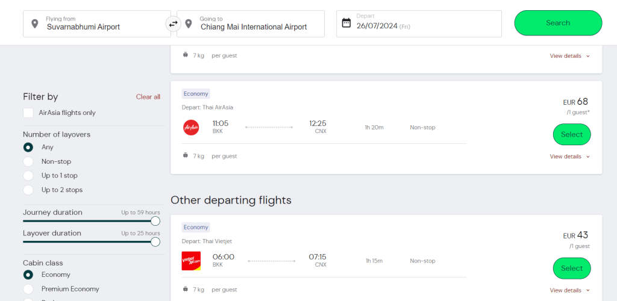
Task: Enable AirAsia flights only checkbox
Action: pyautogui.click(x=28, y=113)
